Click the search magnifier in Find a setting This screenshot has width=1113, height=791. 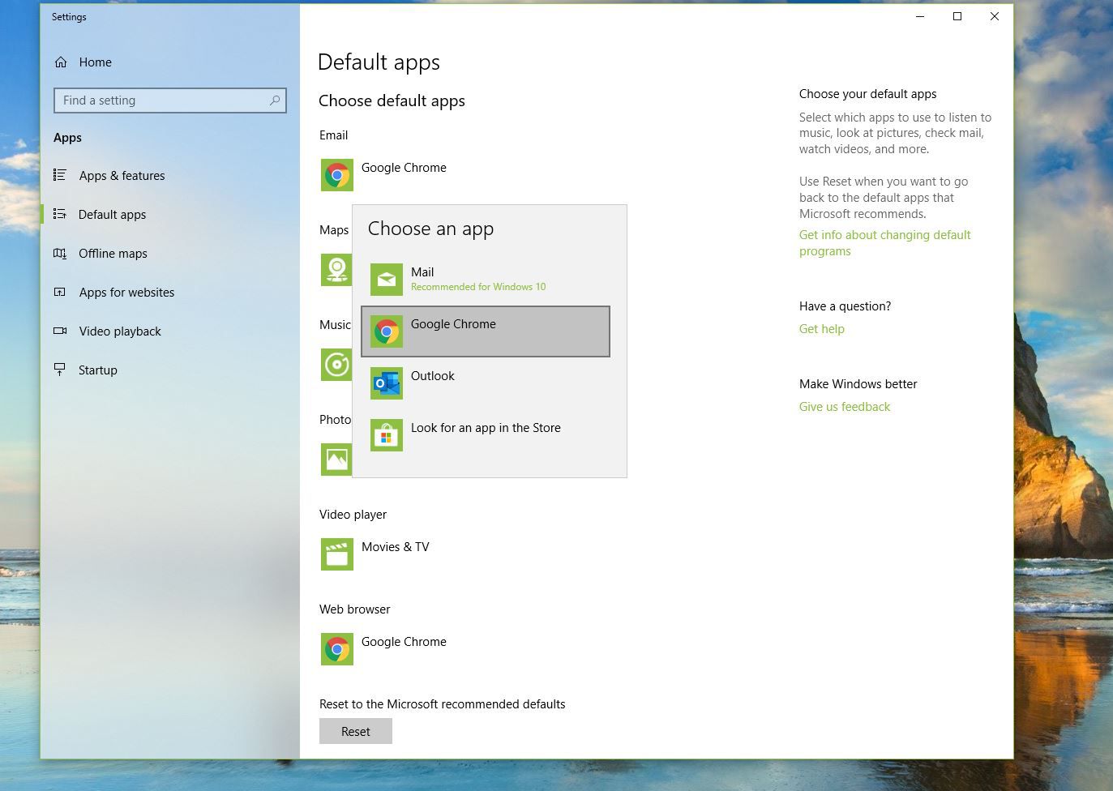pos(275,100)
